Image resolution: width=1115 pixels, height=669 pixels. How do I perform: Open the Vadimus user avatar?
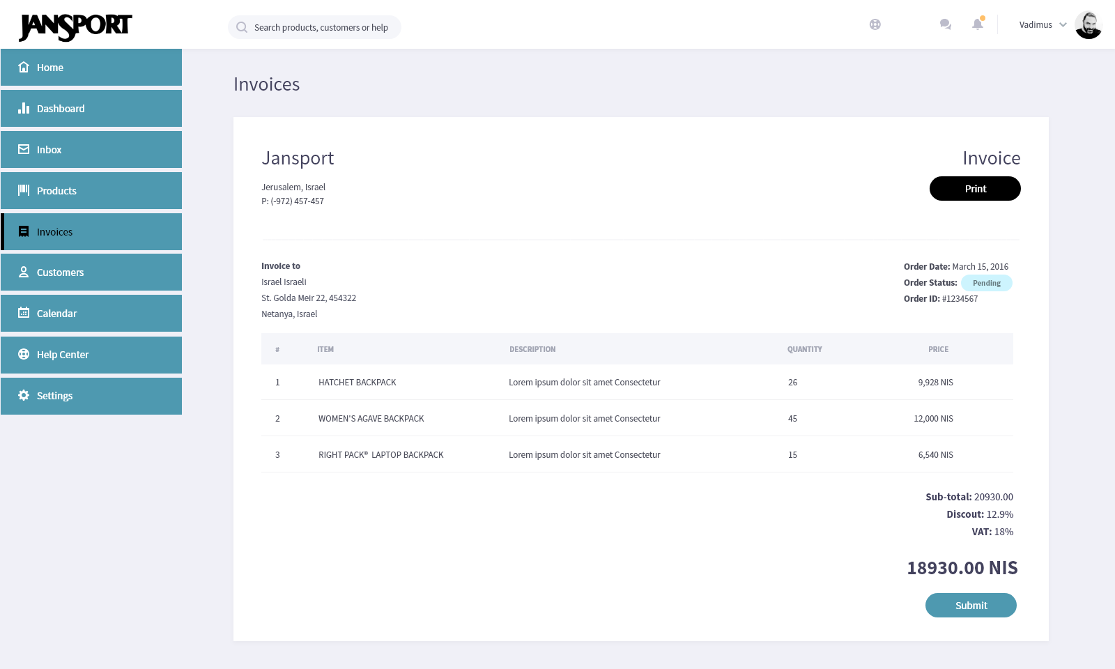coord(1088,24)
